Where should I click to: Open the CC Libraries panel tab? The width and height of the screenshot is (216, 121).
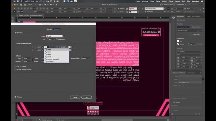click(196, 16)
